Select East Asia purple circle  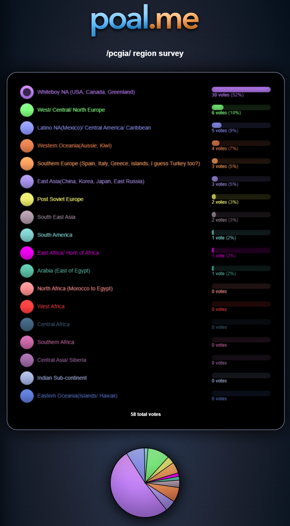(x=27, y=182)
